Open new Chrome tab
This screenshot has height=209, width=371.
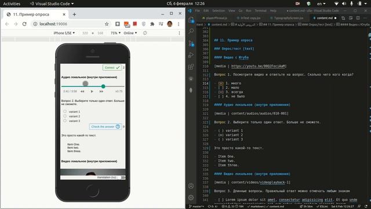pyautogui.click(x=74, y=15)
